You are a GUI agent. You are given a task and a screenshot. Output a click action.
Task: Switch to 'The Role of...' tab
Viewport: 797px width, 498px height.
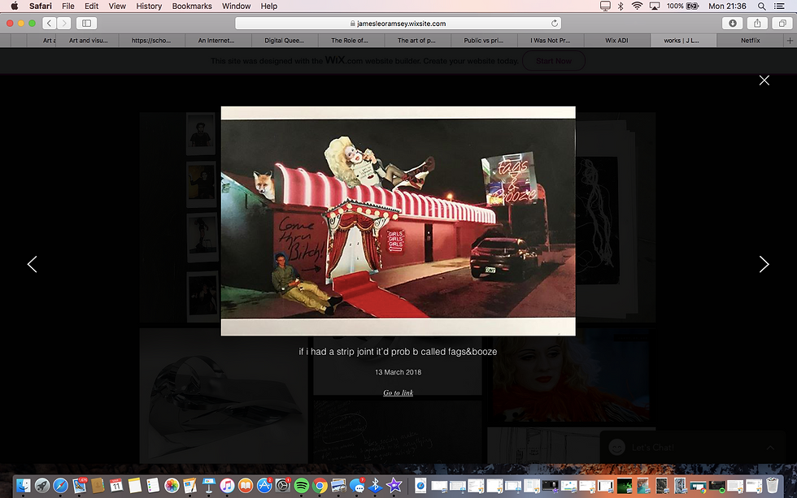(x=349, y=41)
